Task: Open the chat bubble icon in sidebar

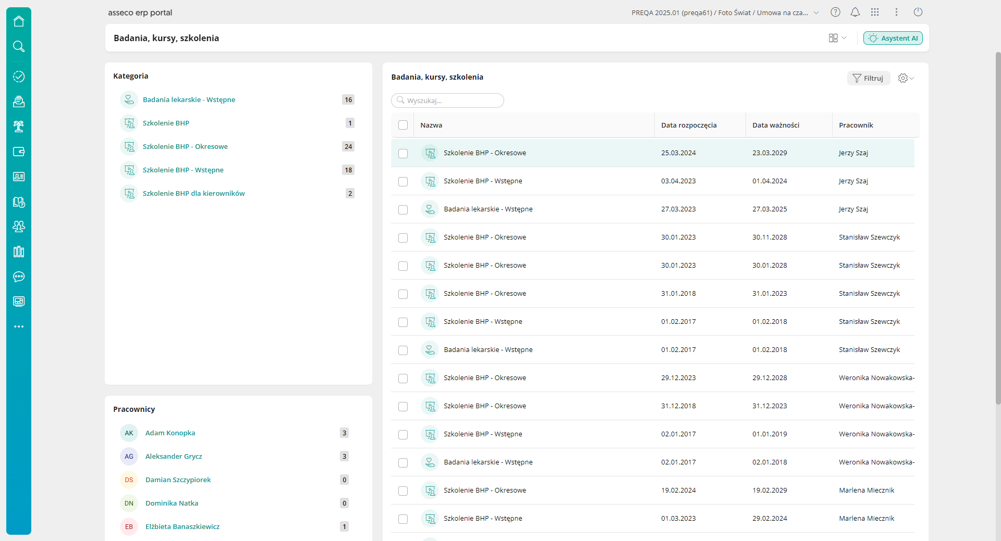Action: pyautogui.click(x=19, y=276)
